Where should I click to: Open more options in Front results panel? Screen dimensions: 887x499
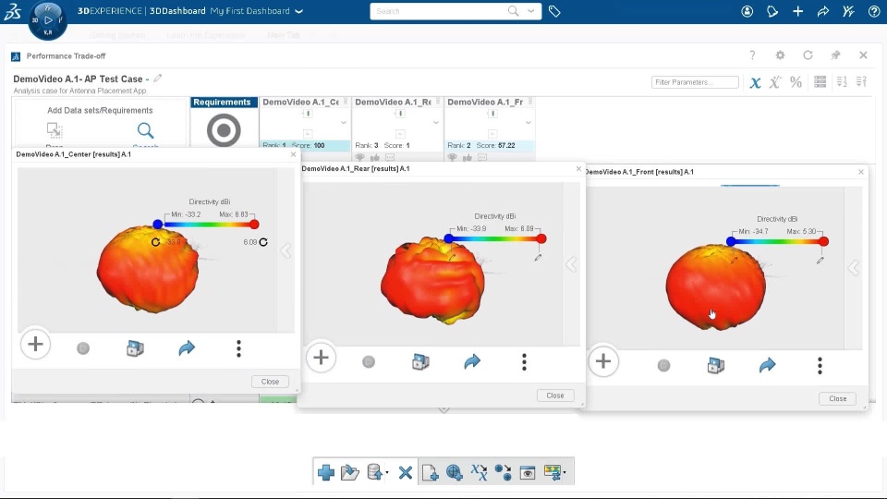pyautogui.click(x=820, y=366)
